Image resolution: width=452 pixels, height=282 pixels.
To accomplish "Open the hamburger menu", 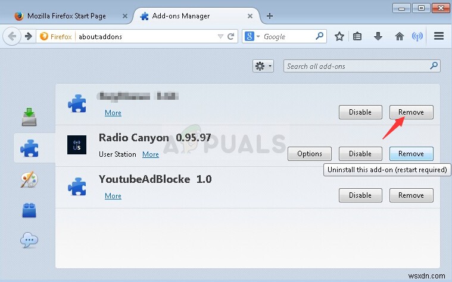I will [x=439, y=36].
